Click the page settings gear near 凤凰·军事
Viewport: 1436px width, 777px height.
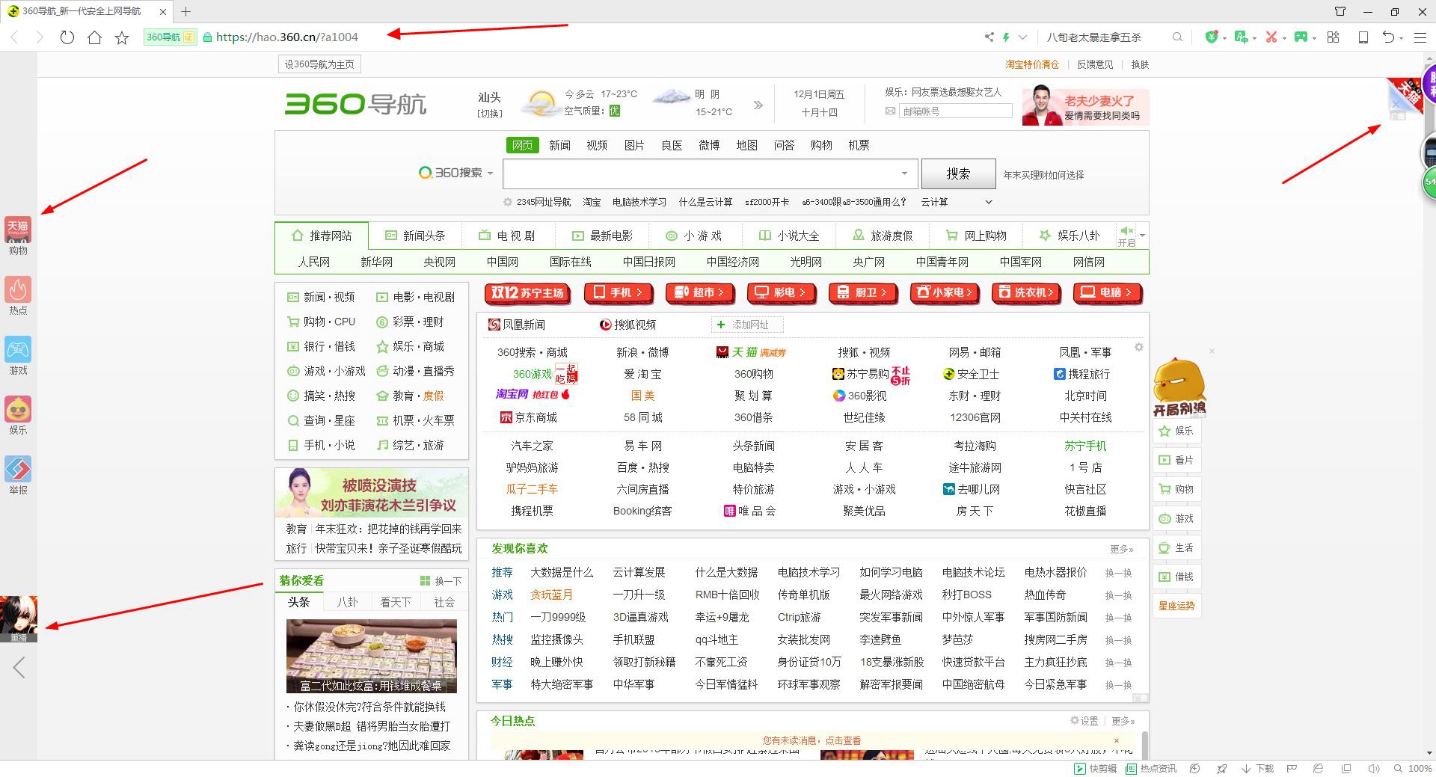pos(1138,347)
